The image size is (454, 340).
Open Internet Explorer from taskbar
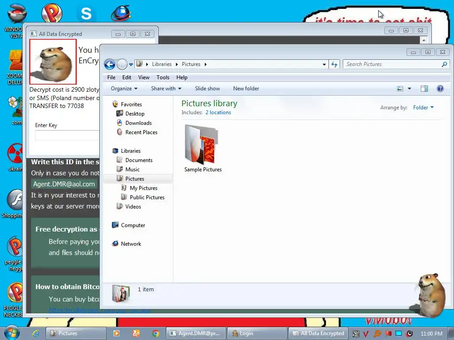point(35,333)
